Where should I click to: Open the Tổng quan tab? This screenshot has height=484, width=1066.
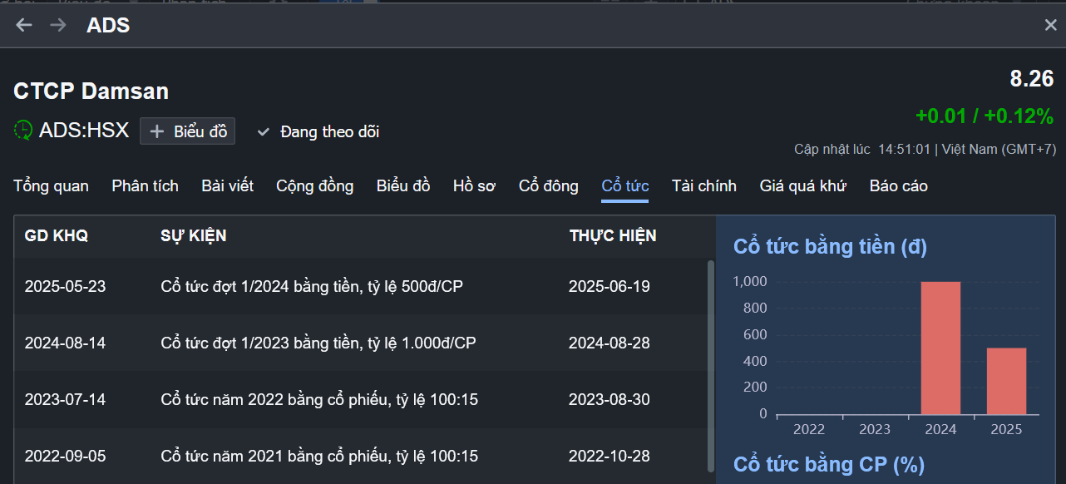pos(51,185)
